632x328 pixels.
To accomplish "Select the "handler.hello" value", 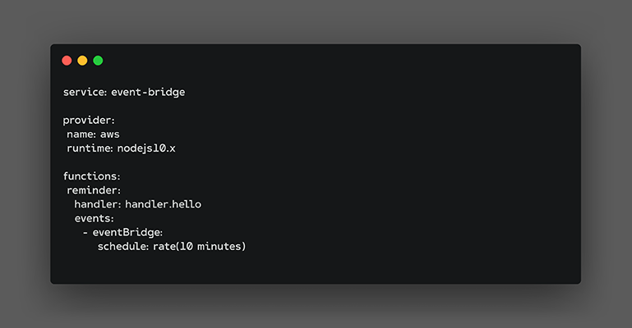I will [163, 204].
